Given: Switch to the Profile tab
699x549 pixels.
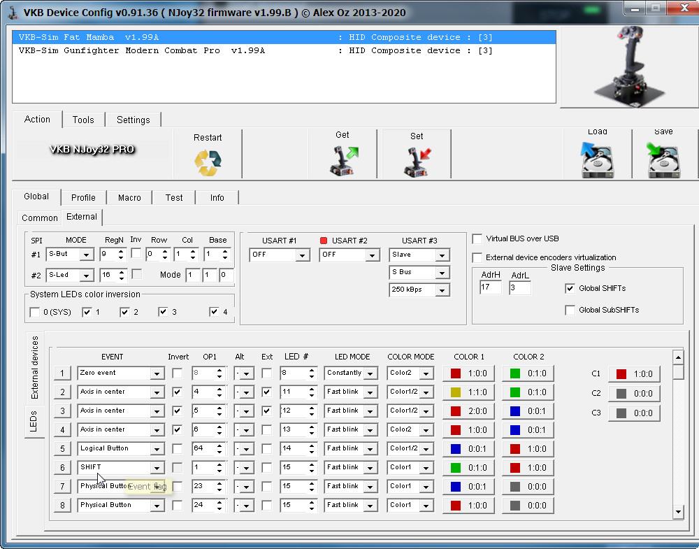Looking at the screenshot, I should click(83, 198).
